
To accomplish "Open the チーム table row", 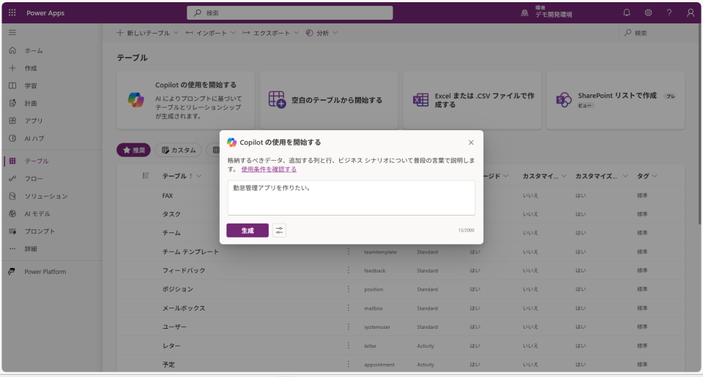I will click(171, 233).
